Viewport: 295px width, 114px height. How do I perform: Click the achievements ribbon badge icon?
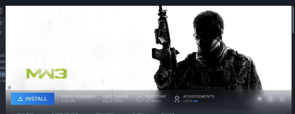click(177, 99)
